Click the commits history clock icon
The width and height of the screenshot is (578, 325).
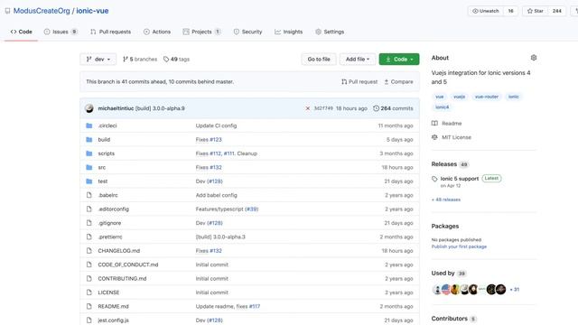point(376,108)
